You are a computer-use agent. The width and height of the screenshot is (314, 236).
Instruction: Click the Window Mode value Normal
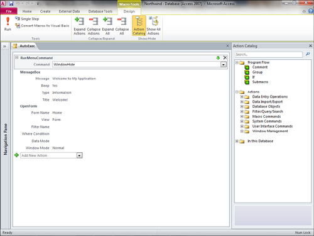tap(58, 148)
